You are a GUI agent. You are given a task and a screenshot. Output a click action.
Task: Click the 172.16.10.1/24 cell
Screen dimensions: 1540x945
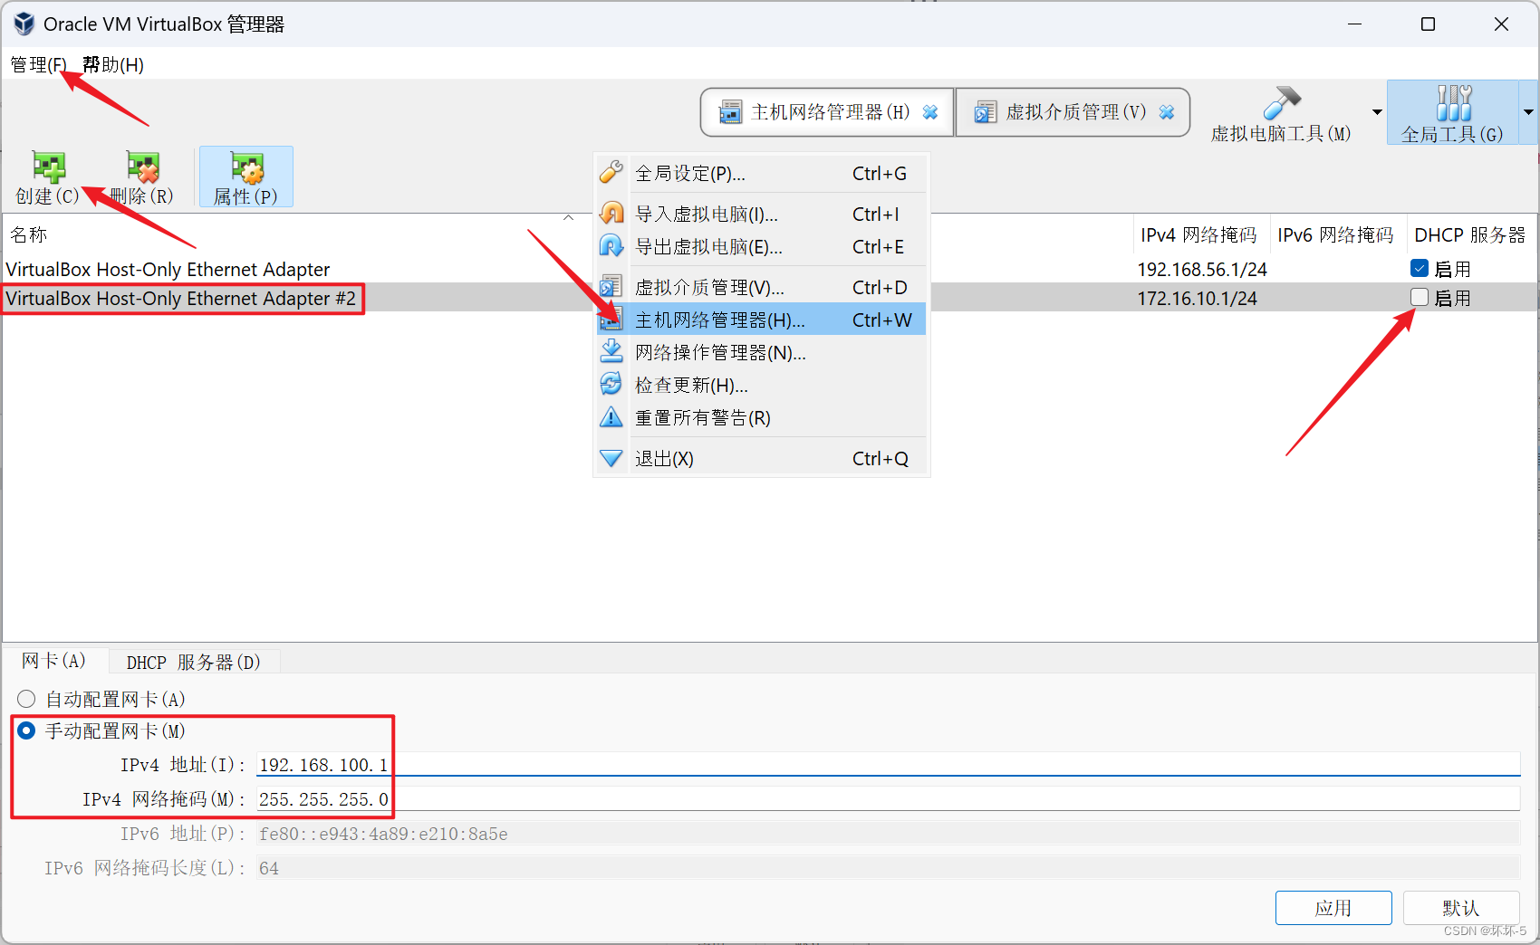click(x=1198, y=299)
